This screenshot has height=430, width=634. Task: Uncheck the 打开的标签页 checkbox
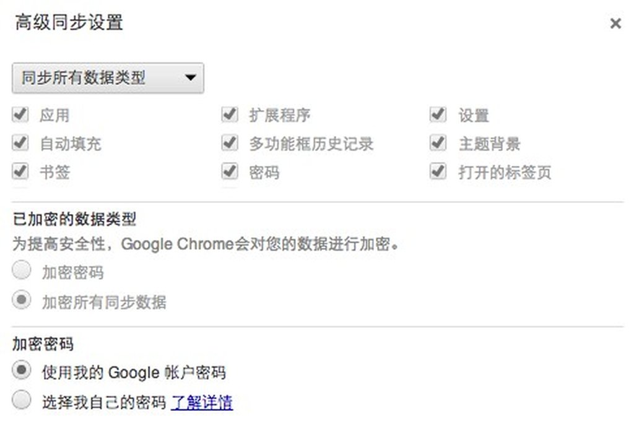pyautogui.click(x=438, y=171)
